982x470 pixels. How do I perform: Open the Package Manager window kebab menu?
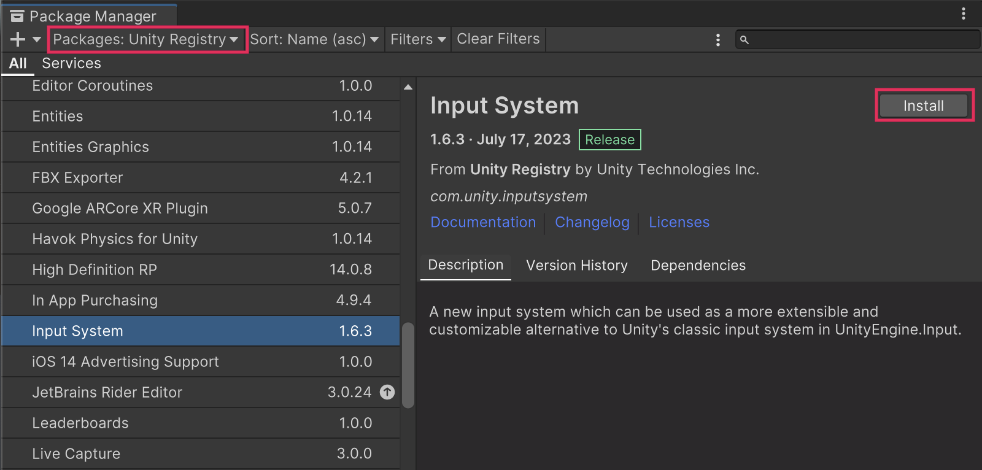tap(964, 13)
